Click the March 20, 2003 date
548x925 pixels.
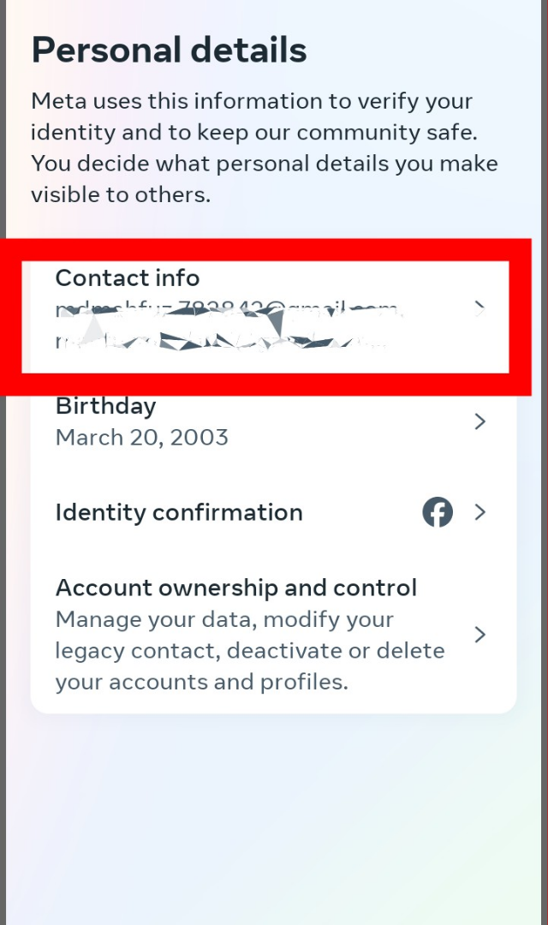pos(142,438)
